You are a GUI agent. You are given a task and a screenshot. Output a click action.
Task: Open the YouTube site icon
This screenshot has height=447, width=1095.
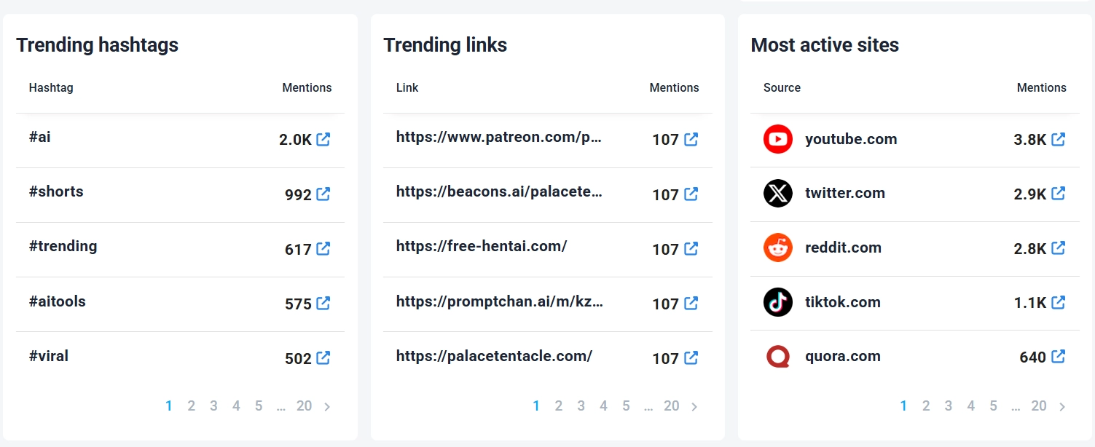(778, 138)
